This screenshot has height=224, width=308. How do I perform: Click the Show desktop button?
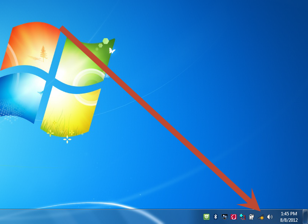click(305, 216)
